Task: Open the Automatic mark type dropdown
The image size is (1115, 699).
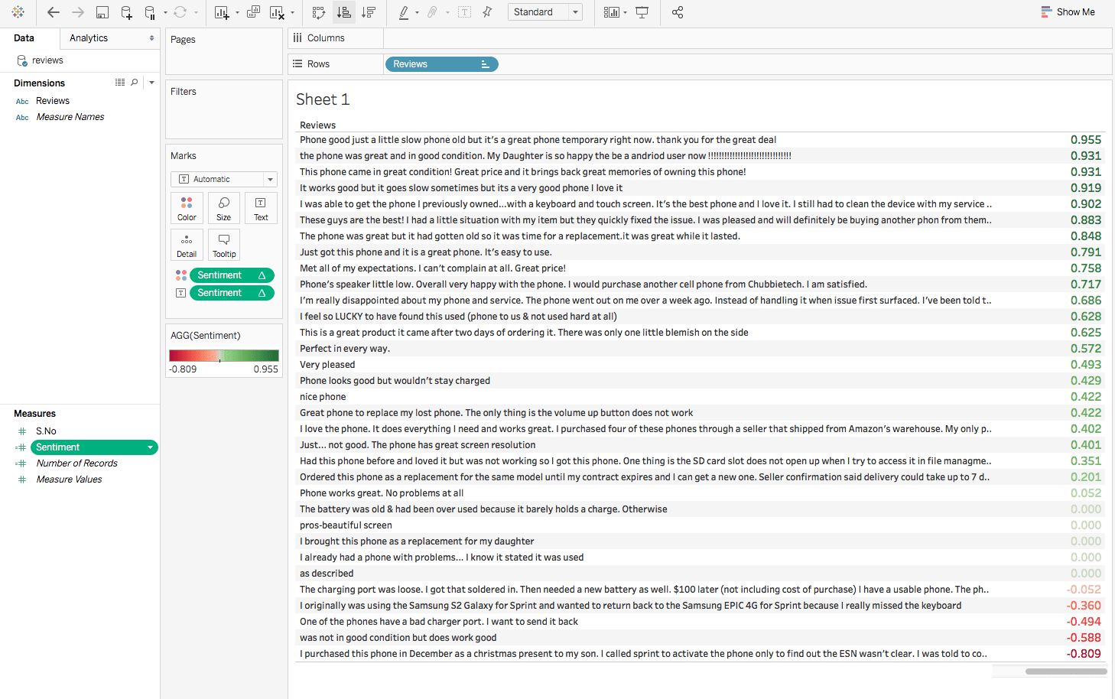Action: [x=224, y=179]
